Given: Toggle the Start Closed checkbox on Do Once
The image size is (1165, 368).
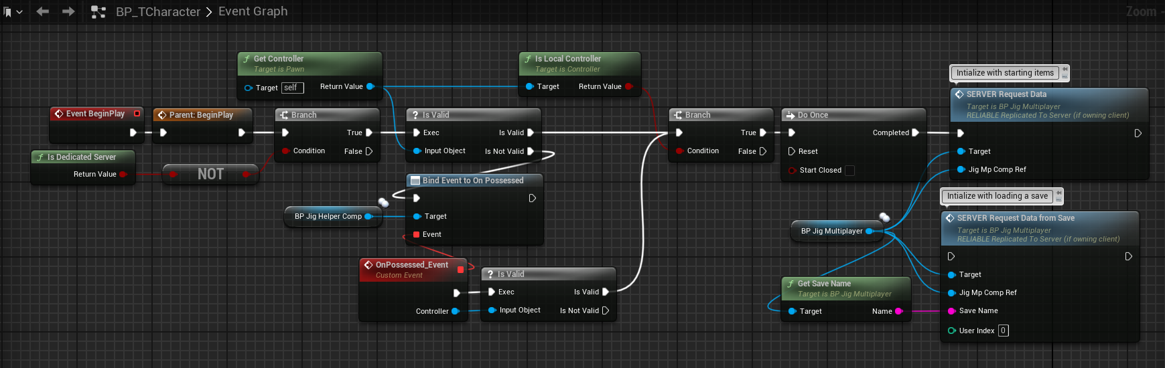Looking at the screenshot, I should pos(849,170).
